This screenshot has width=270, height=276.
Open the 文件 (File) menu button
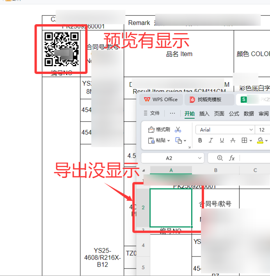[152, 114]
